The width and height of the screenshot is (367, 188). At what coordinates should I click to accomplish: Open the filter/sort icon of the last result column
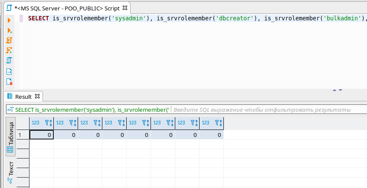219,123
